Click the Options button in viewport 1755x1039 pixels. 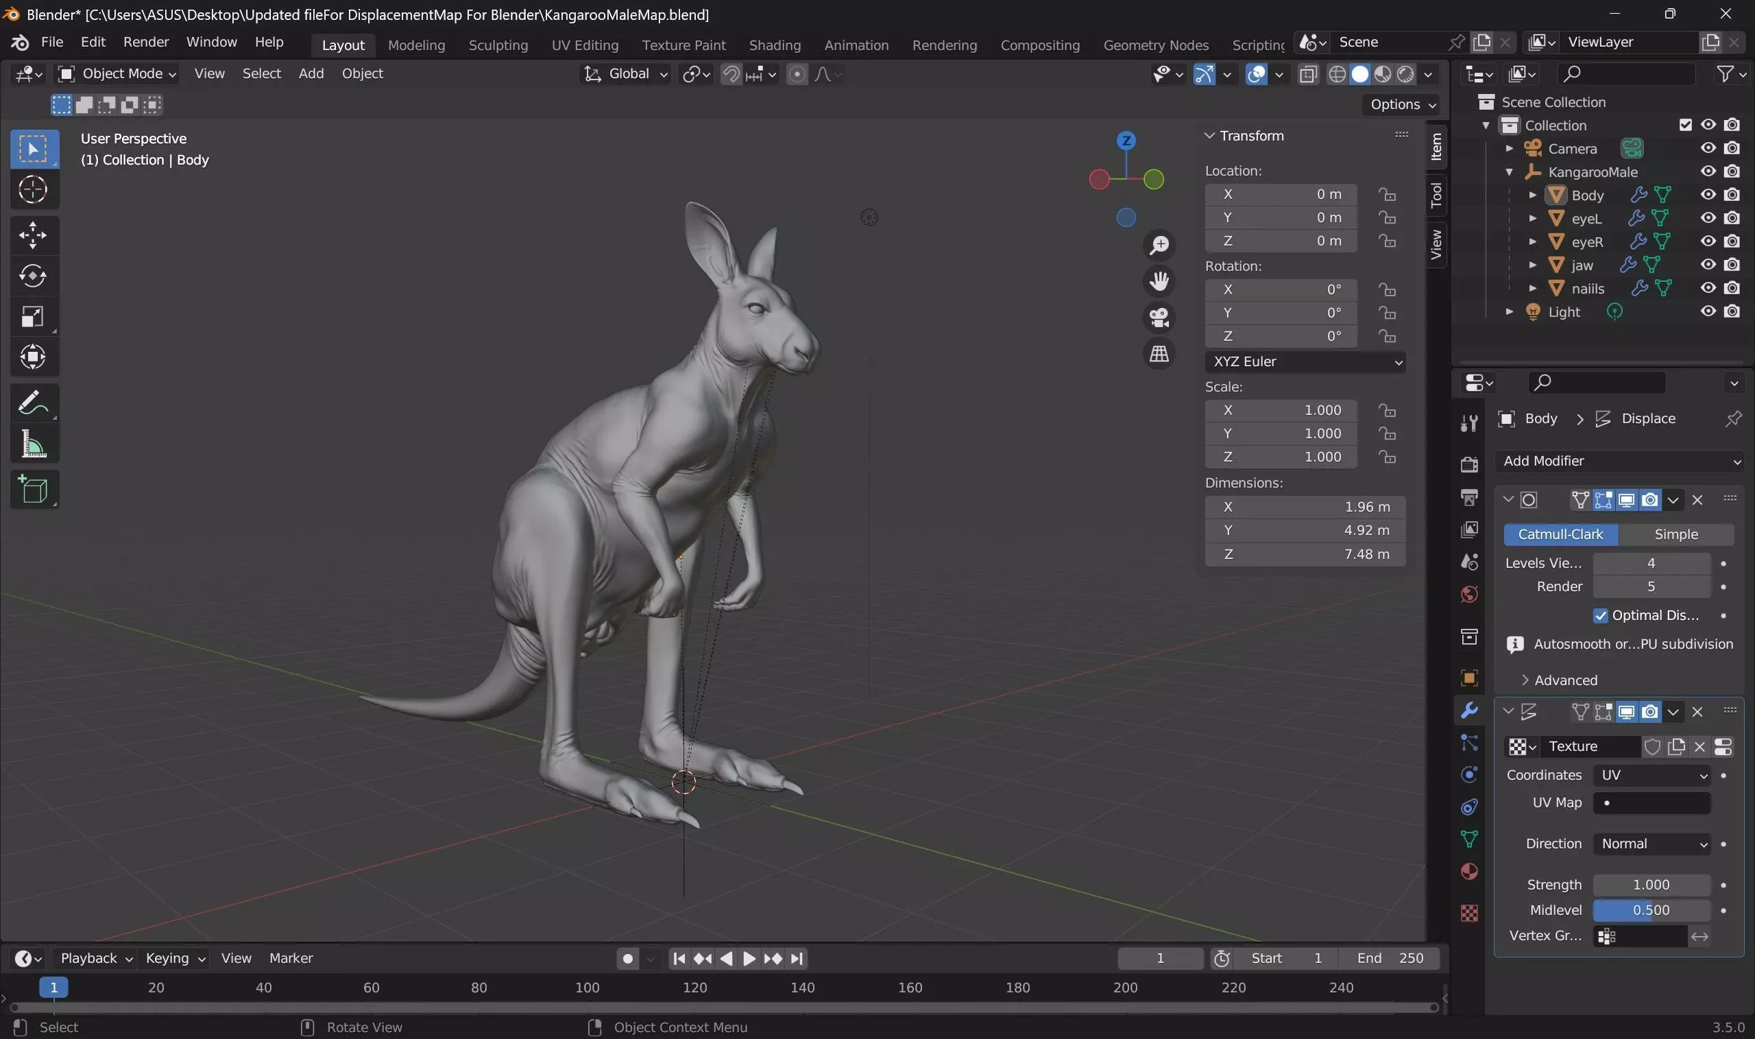pos(1402,104)
